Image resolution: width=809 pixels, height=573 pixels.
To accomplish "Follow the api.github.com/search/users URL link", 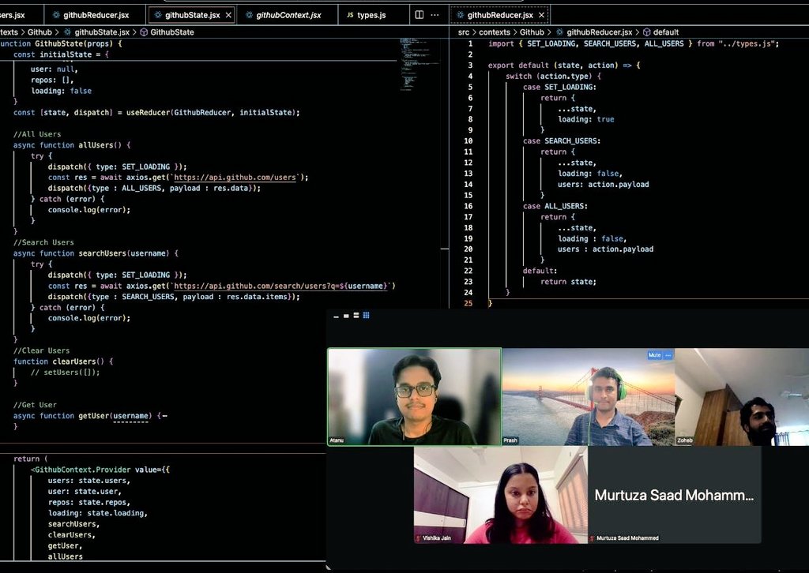I will 281,286.
